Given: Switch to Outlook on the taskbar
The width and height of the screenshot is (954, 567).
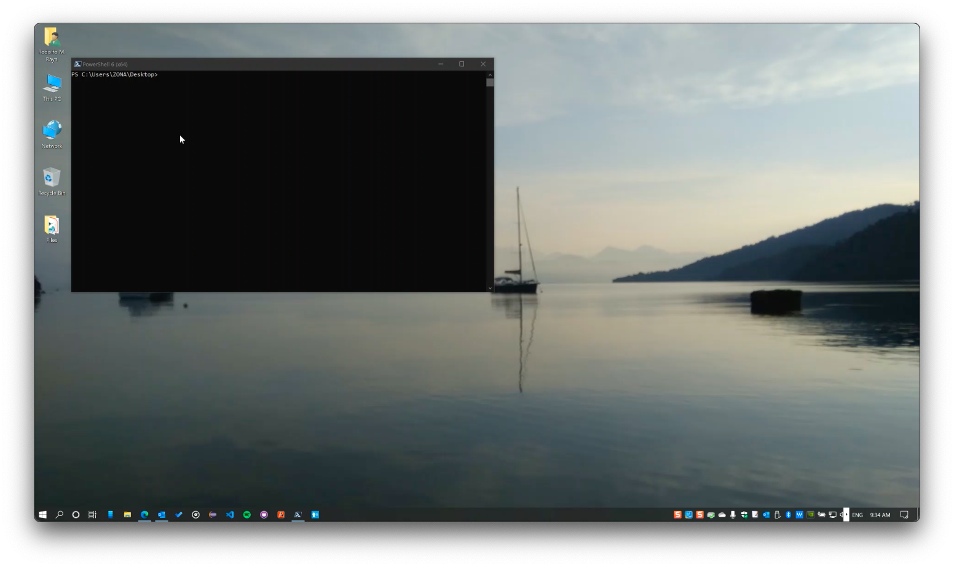Looking at the screenshot, I should tap(162, 515).
